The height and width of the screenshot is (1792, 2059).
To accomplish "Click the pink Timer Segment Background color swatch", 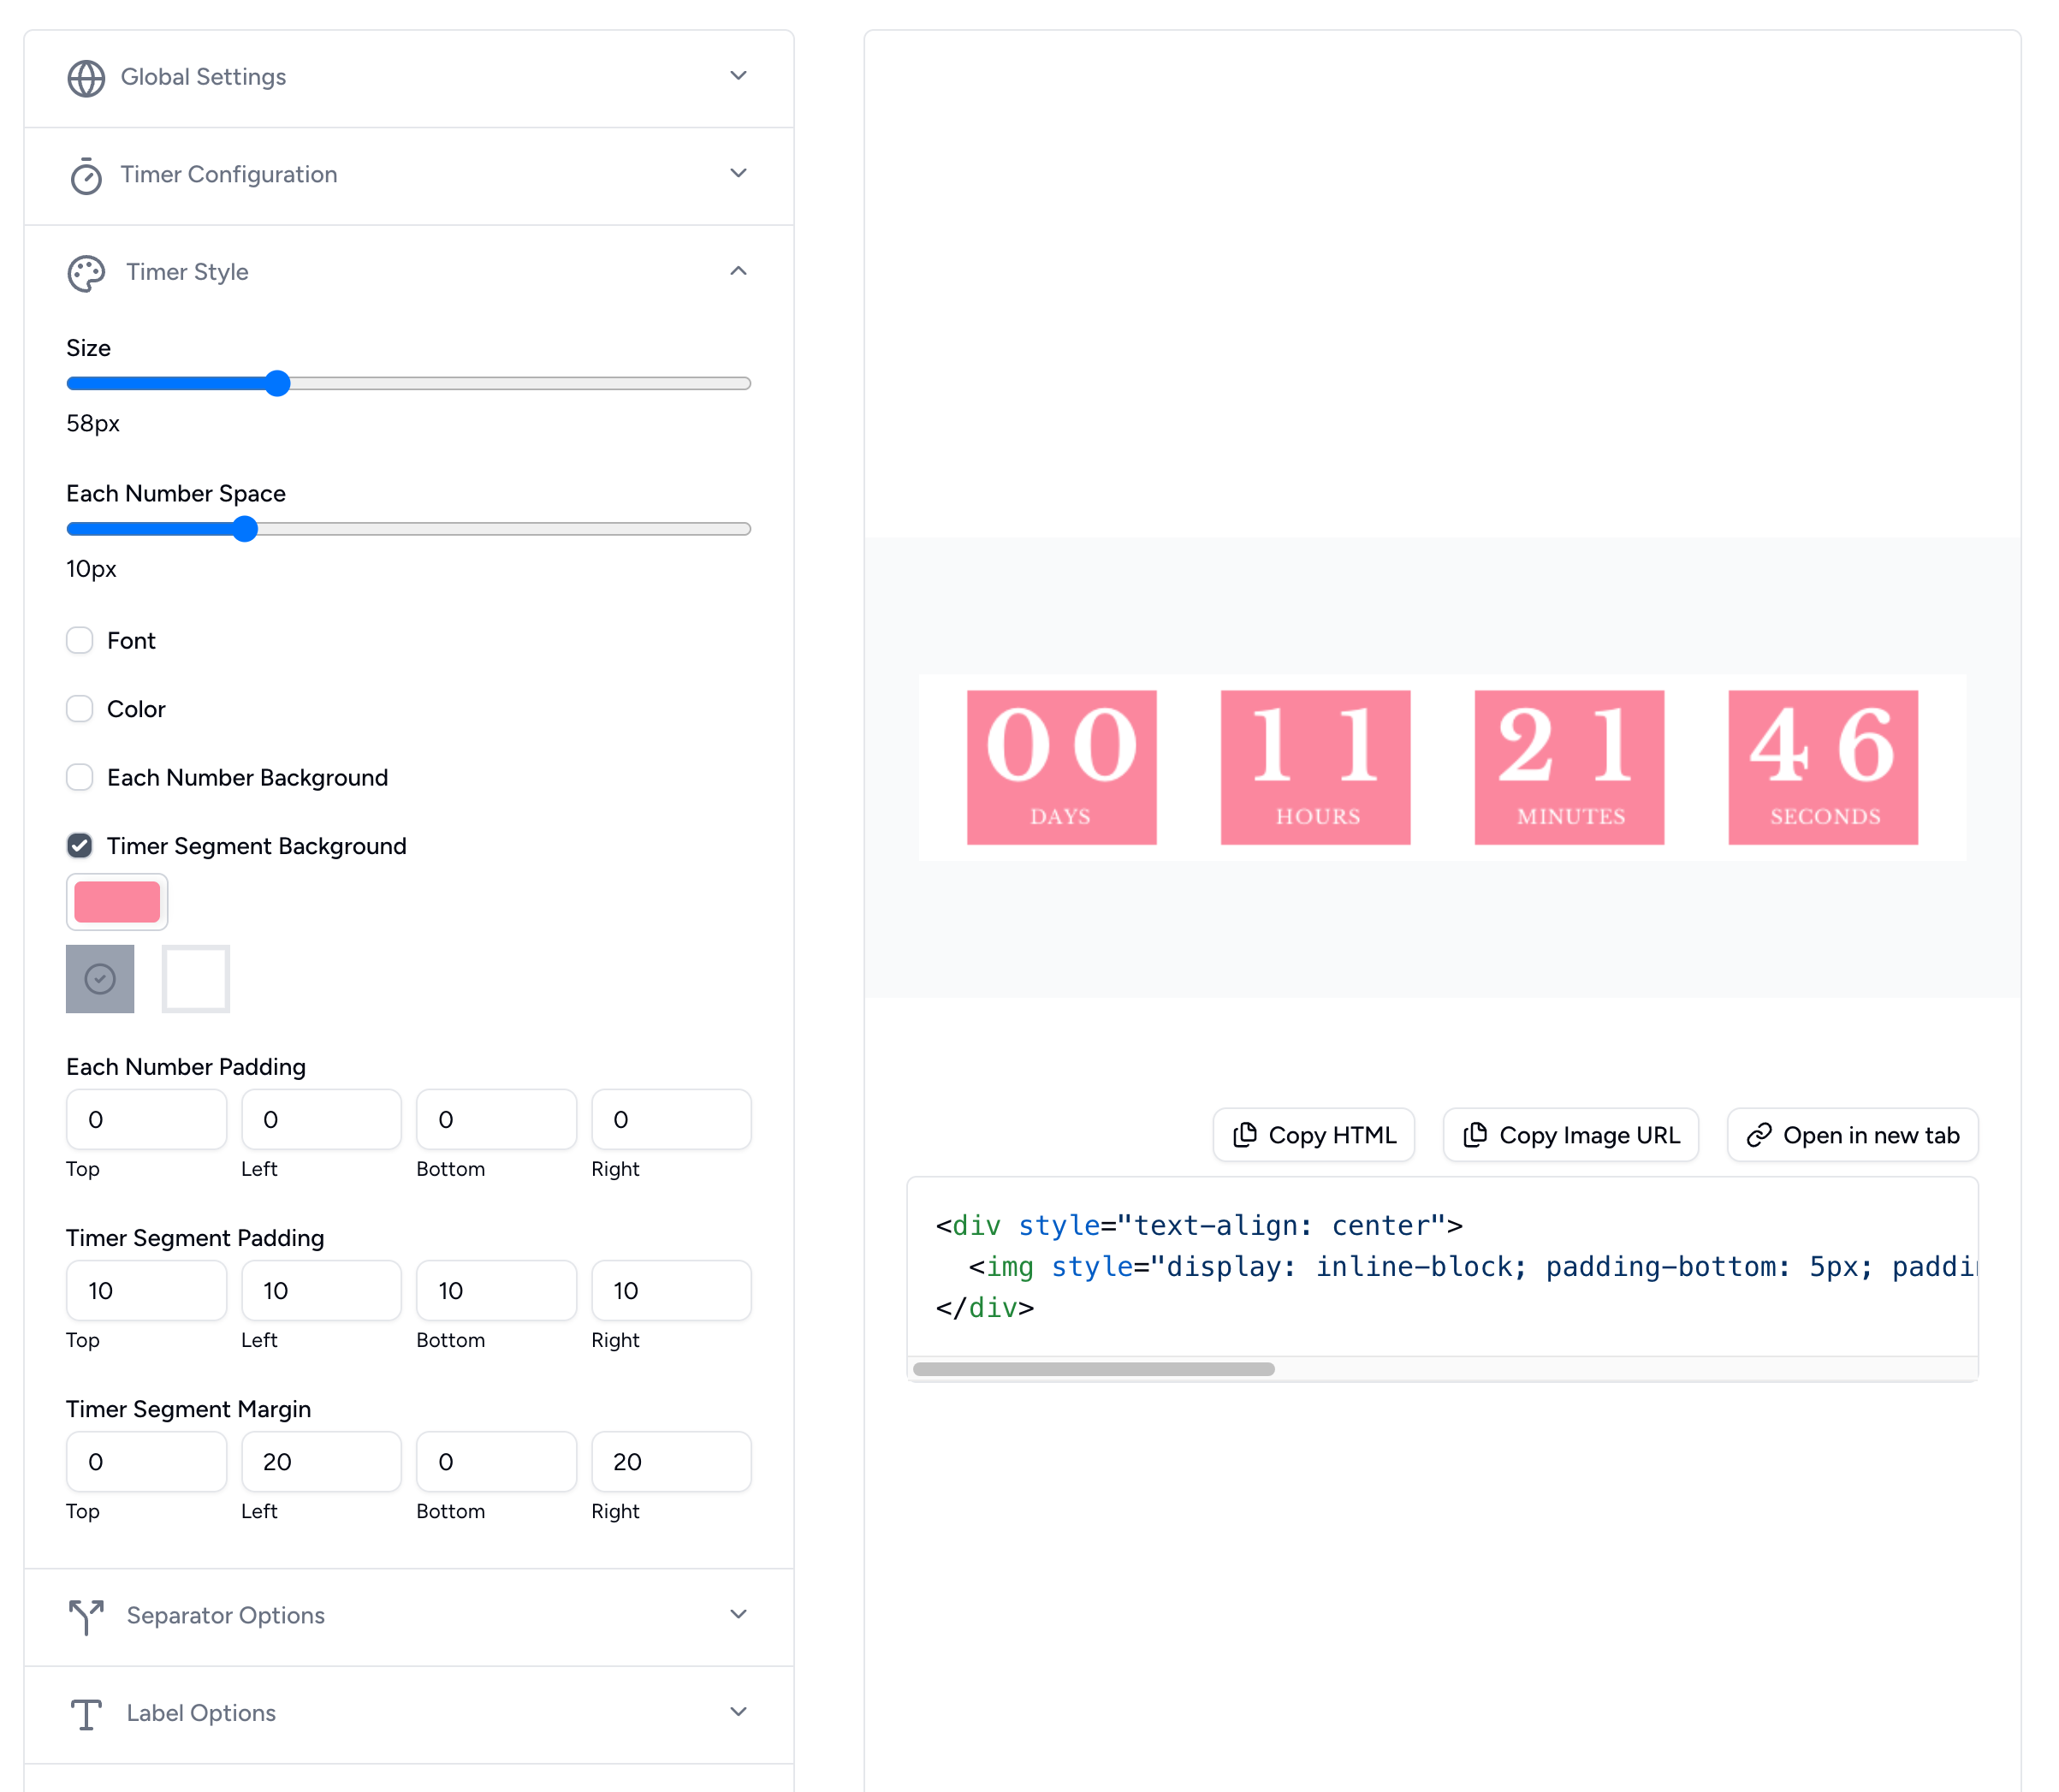I will point(117,901).
